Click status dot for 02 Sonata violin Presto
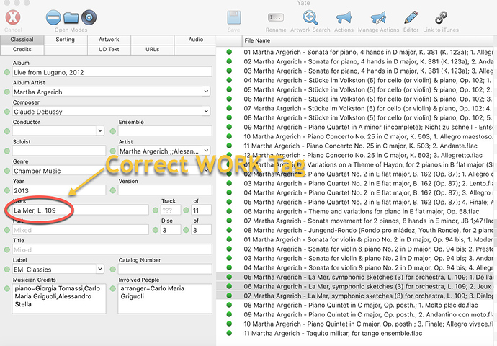The height and width of the screenshot is (346, 497). [x=229, y=249]
